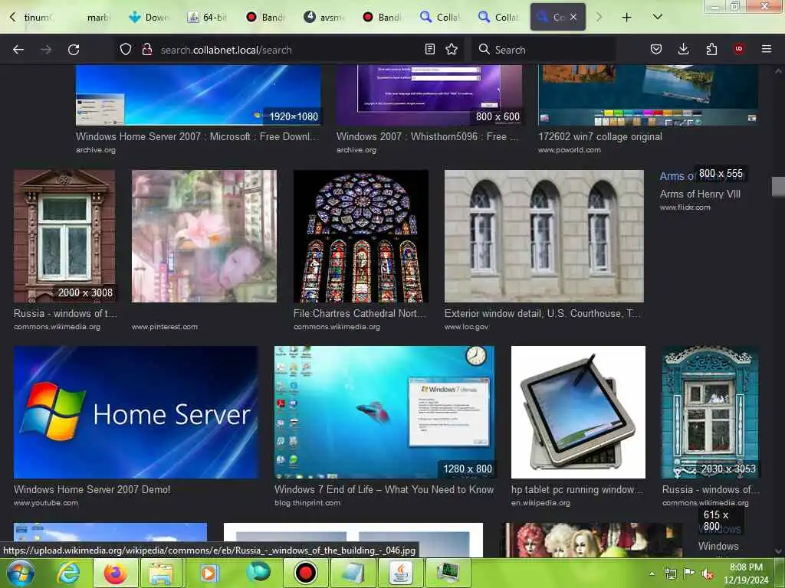Image resolution: width=785 pixels, height=588 pixels.
Task: Open the Windows Home Server logo thumbnail
Action: click(x=136, y=412)
